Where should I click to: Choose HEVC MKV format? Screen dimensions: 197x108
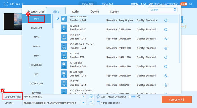(36, 65)
